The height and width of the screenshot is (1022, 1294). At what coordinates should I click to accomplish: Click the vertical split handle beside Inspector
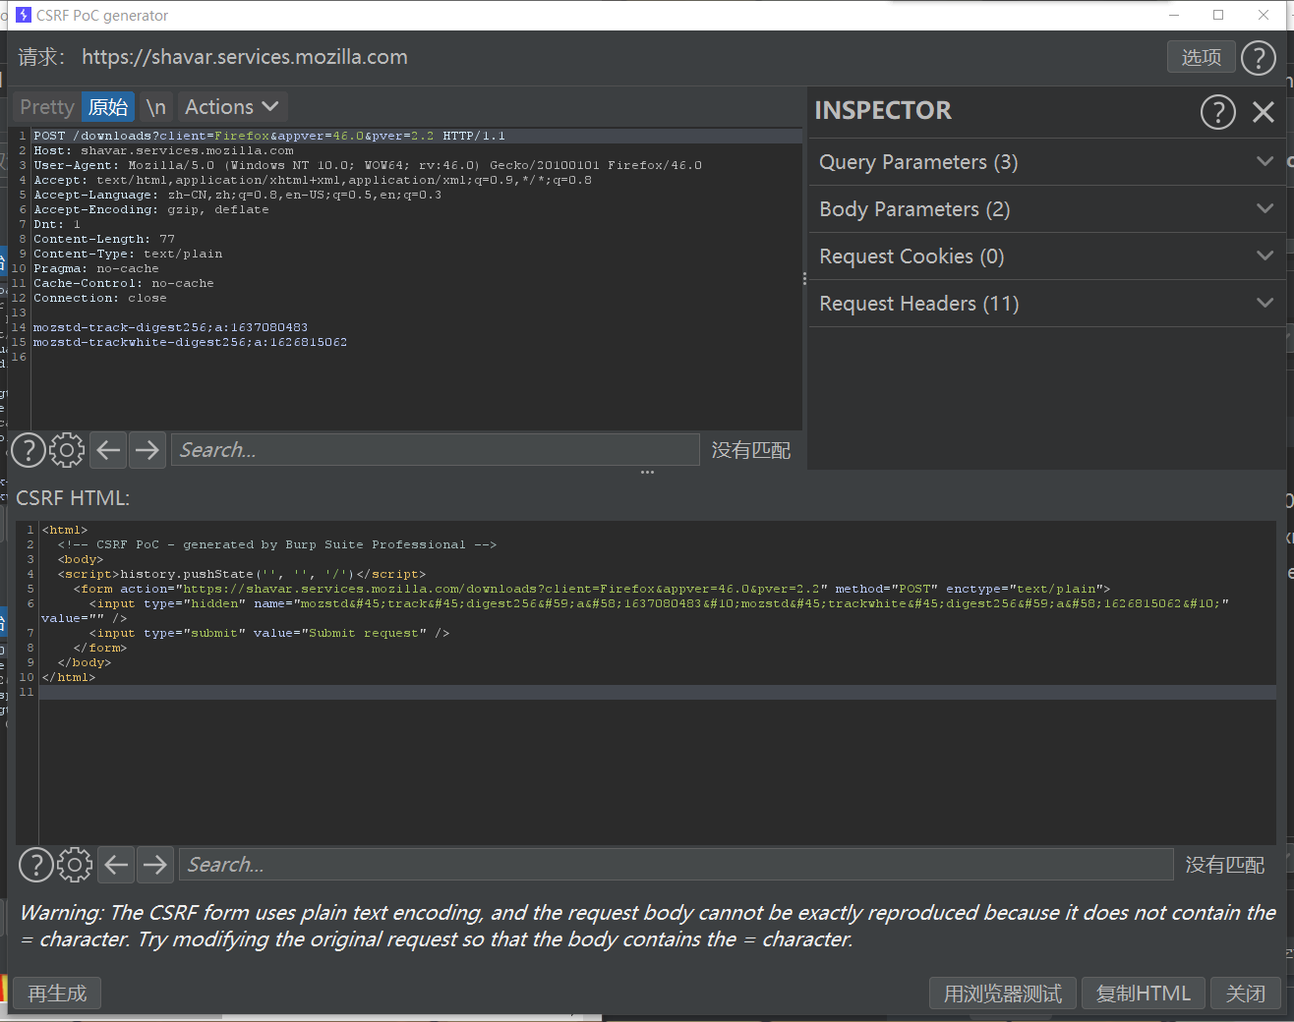805,279
